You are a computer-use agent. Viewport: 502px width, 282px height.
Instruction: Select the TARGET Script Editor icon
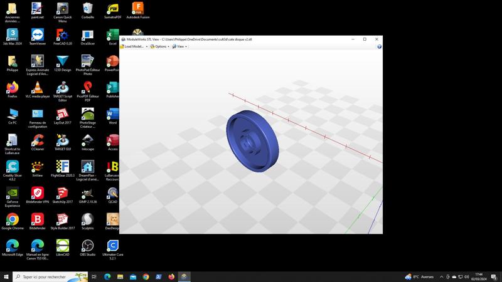point(62,91)
